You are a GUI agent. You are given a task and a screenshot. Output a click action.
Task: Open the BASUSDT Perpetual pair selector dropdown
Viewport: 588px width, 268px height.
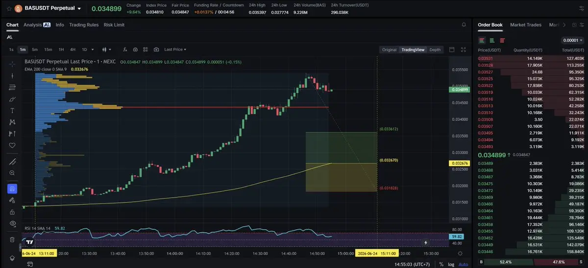79,9
